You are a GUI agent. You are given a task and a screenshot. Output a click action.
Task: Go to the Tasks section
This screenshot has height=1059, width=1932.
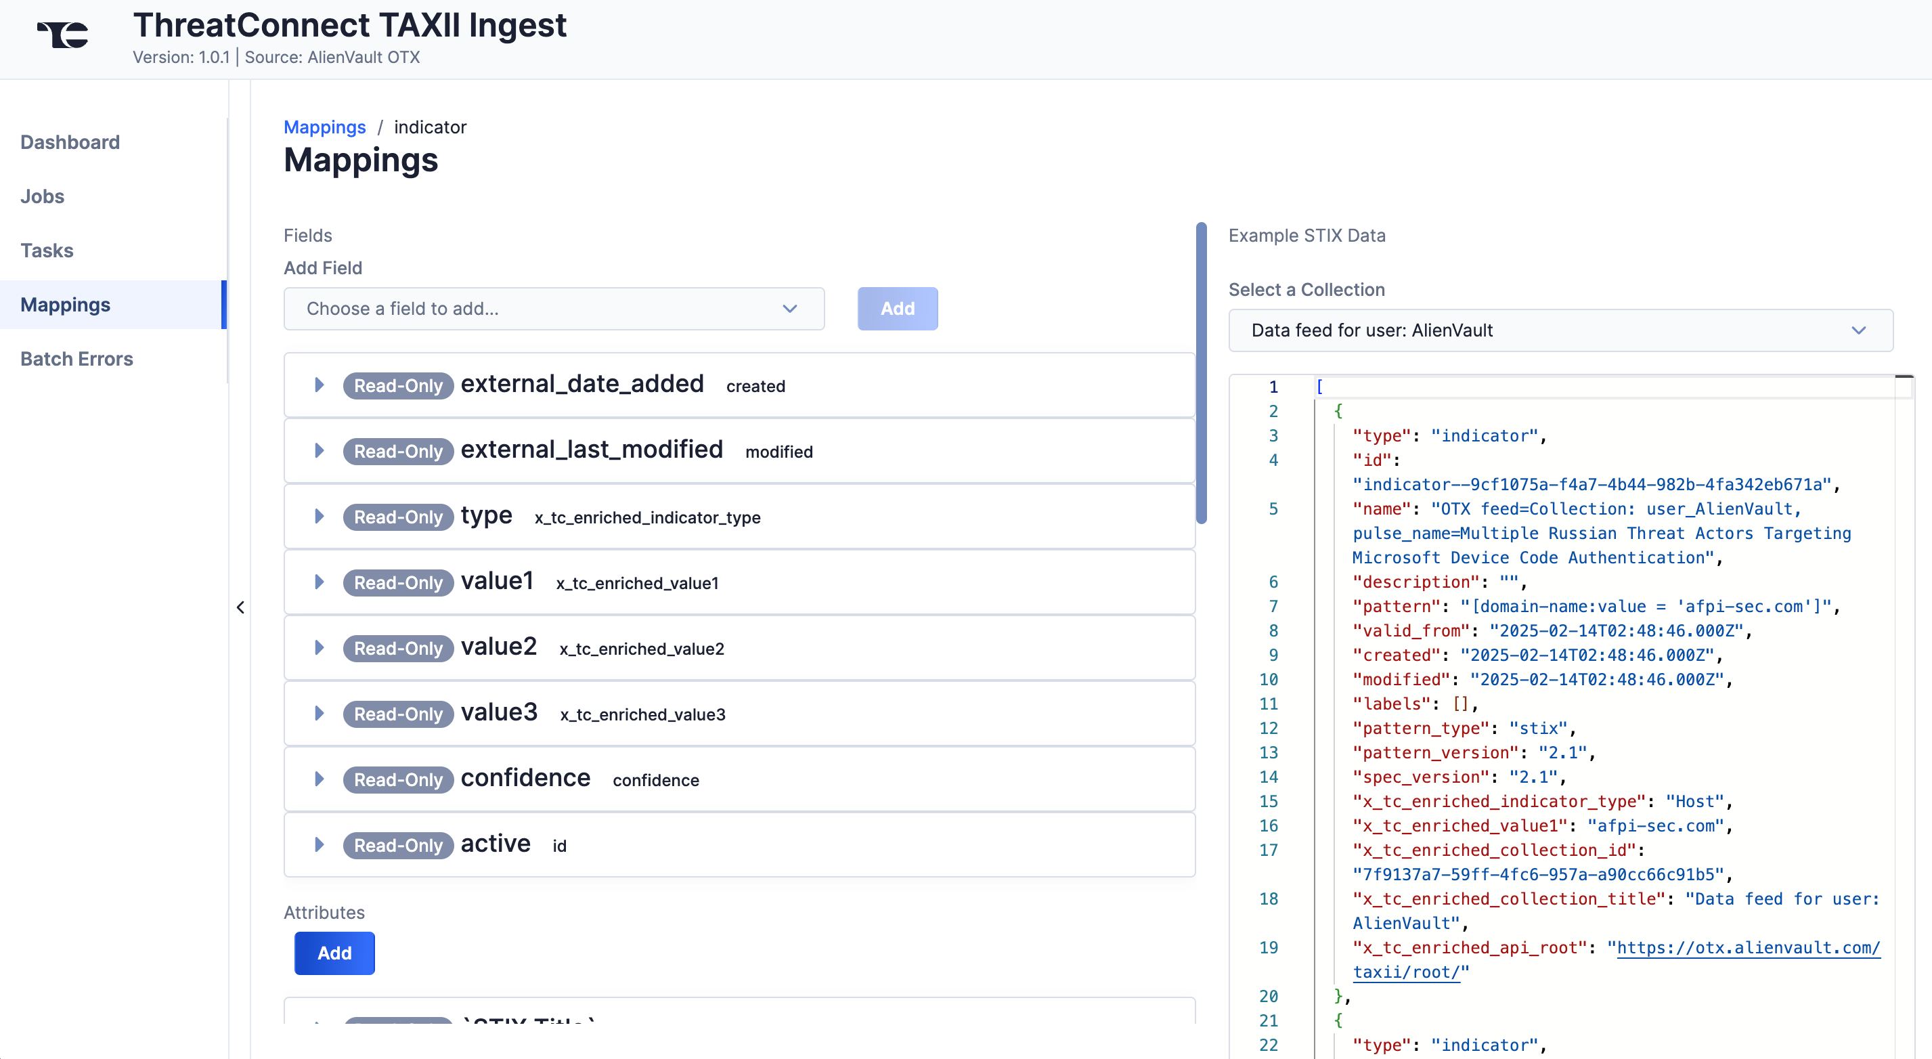tap(47, 250)
